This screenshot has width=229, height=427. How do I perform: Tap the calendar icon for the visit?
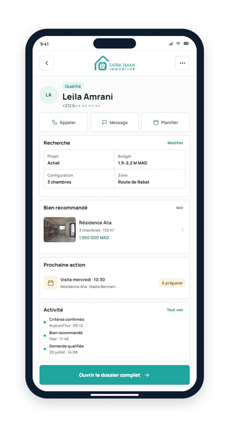point(51,283)
